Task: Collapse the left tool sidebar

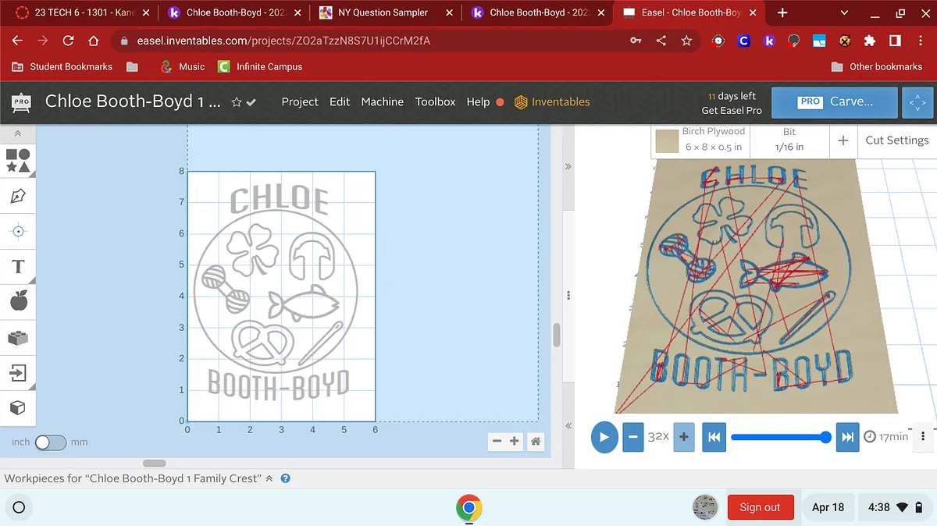Action: (x=18, y=133)
